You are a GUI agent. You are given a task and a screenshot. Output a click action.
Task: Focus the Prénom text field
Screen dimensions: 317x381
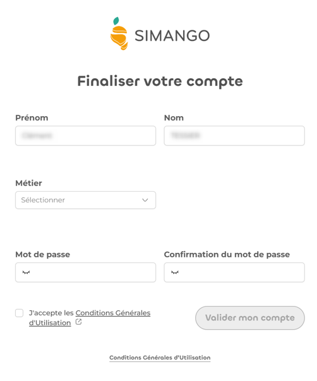pyautogui.click(x=85, y=136)
